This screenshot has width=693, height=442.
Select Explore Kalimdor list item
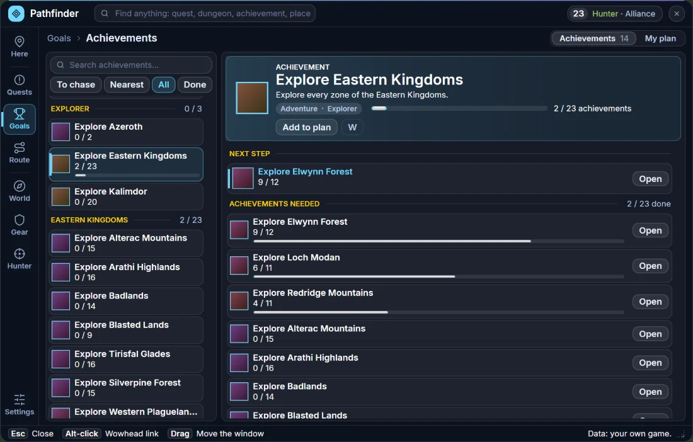[126, 196]
